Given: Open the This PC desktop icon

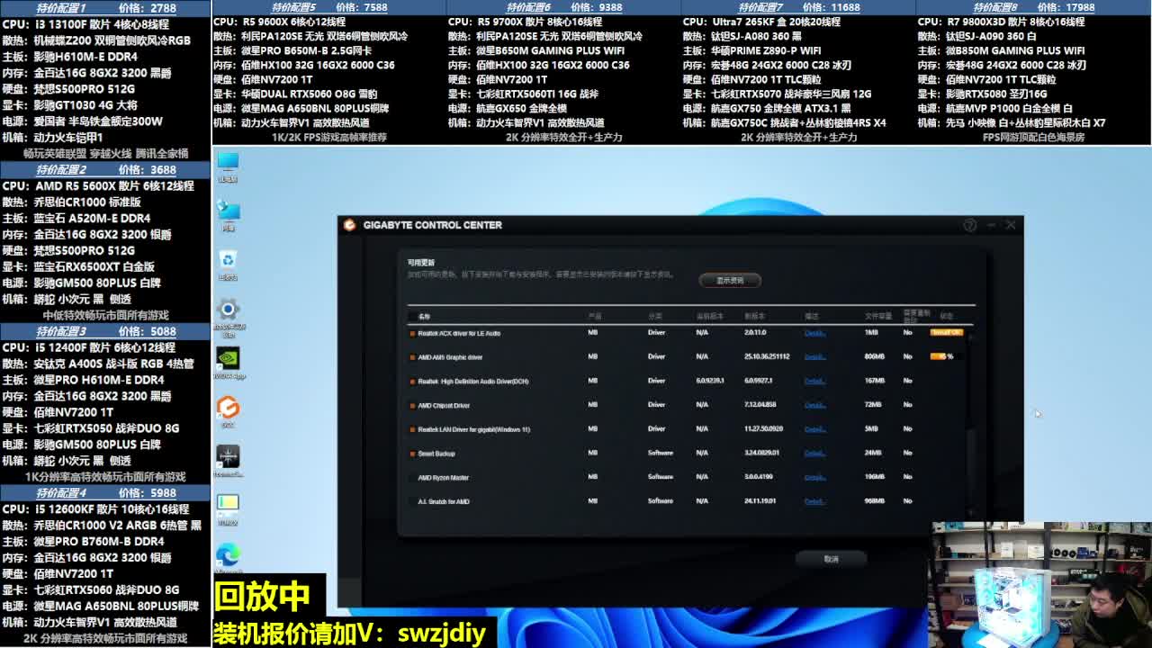Looking at the screenshot, I should [x=229, y=162].
